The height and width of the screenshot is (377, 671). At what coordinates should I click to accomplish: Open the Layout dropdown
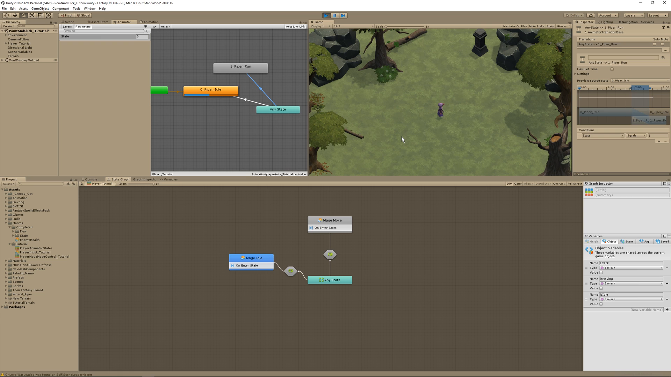click(x=657, y=15)
